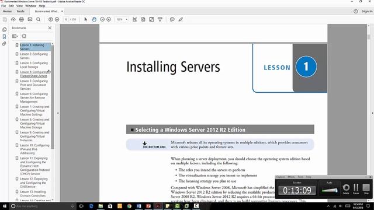Add a sticky note comment
This screenshot has width=374, height=210.
tap(172, 19)
